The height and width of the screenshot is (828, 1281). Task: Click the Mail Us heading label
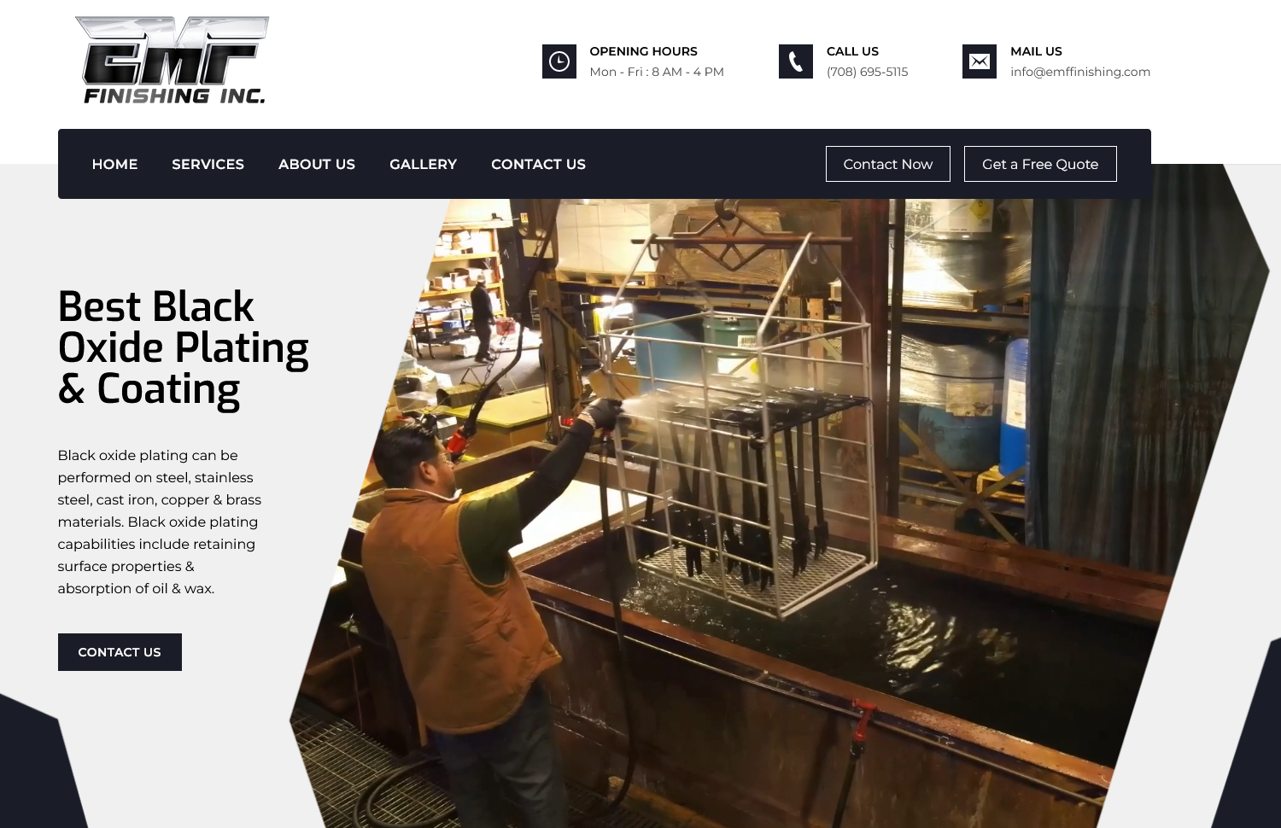click(x=1036, y=51)
